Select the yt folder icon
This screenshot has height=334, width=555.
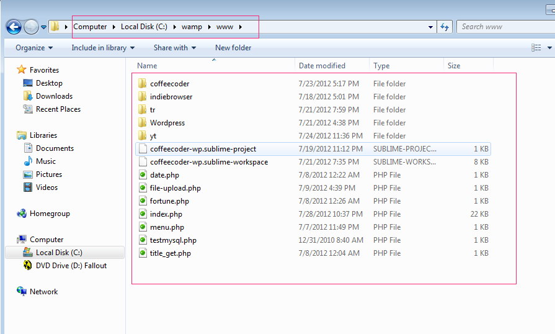pyautogui.click(x=142, y=136)
